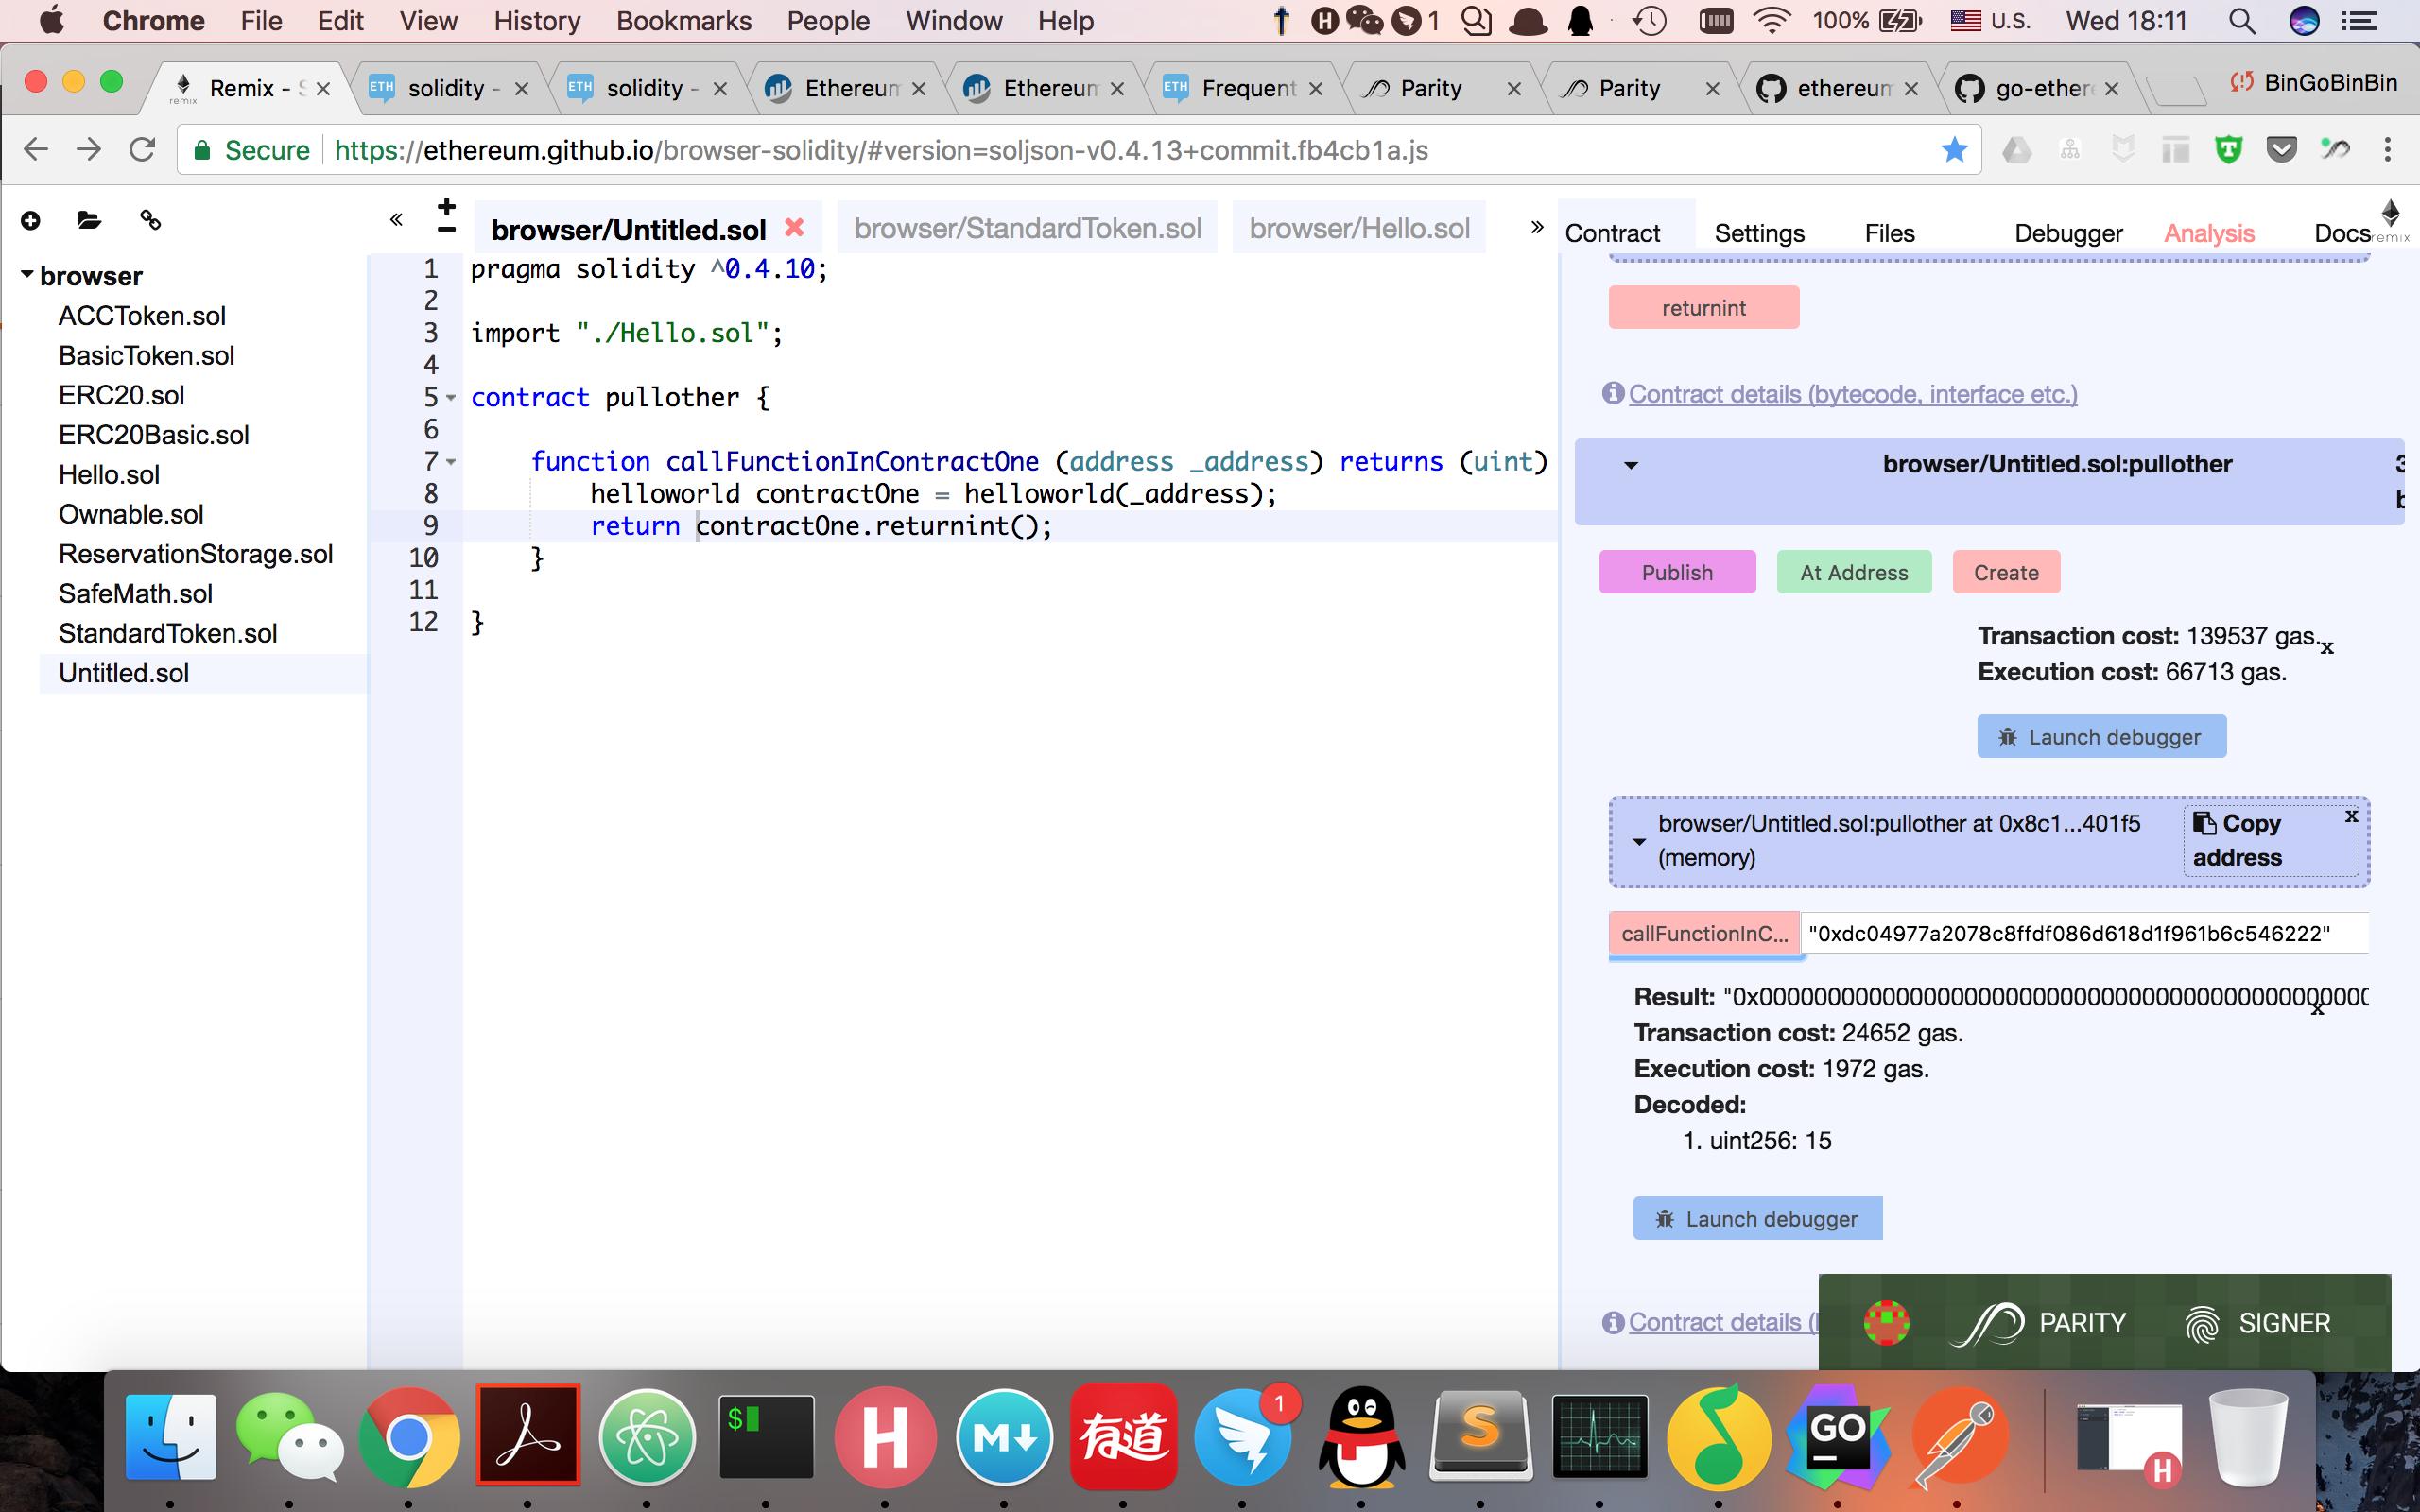Click the Publish button
This screenshot has width=2420, height=1512.
1677,572
